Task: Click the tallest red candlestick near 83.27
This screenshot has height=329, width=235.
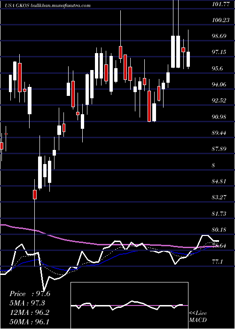Action: 35,195
